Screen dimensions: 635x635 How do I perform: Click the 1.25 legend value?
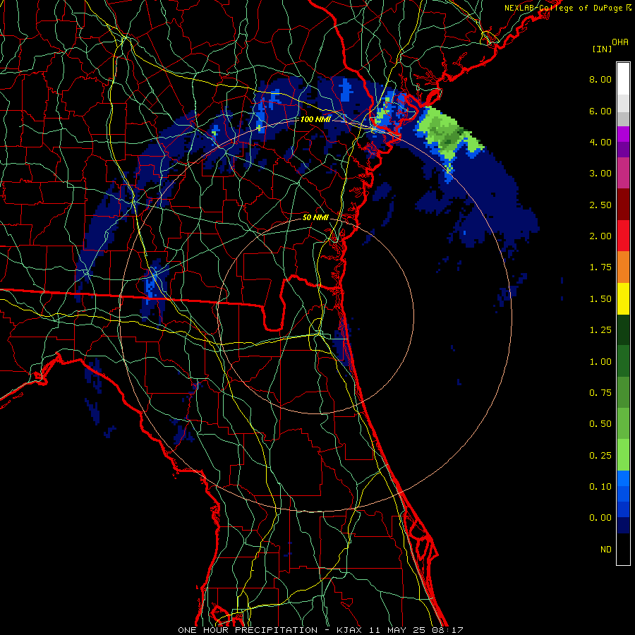tap(600, 330)
